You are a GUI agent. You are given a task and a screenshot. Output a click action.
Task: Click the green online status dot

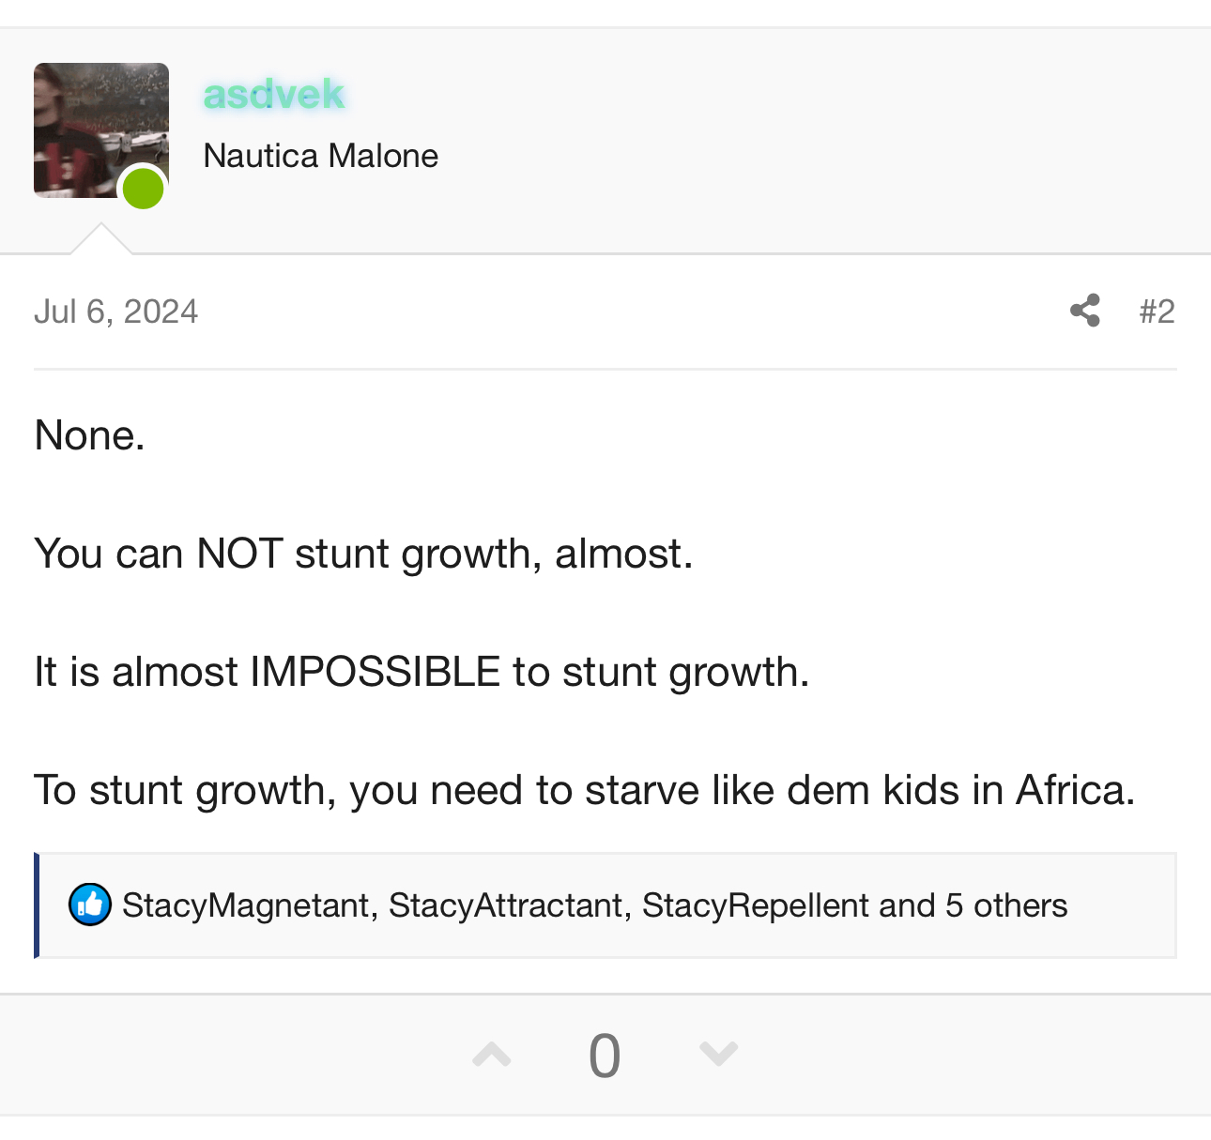click(x=144, y=190)
